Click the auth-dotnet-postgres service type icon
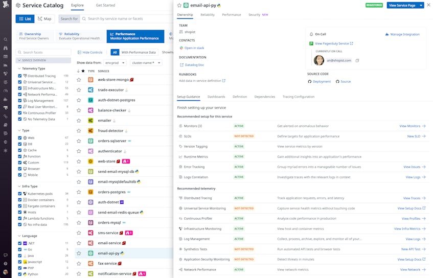Screen dimensions: 433x278 click(x=90, y=100)
